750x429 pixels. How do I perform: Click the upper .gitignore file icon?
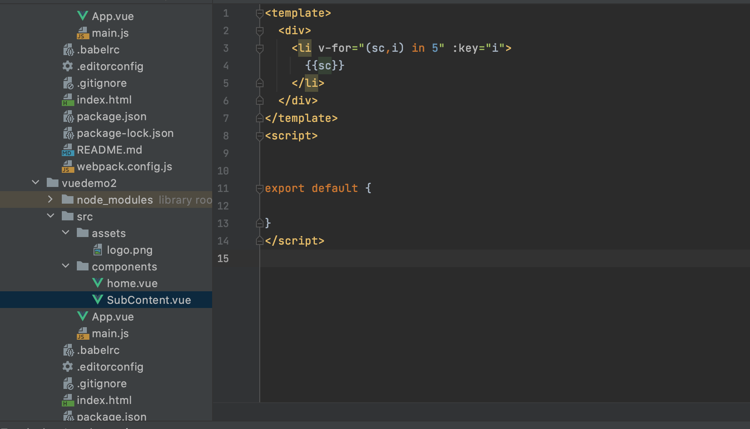(x=68, y=83)
